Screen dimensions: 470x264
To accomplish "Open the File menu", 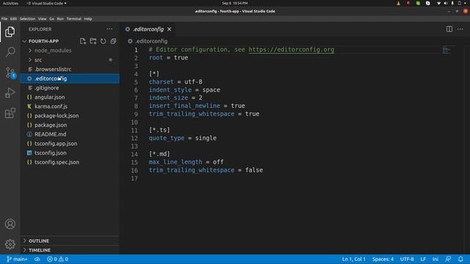I will (4, 18).
